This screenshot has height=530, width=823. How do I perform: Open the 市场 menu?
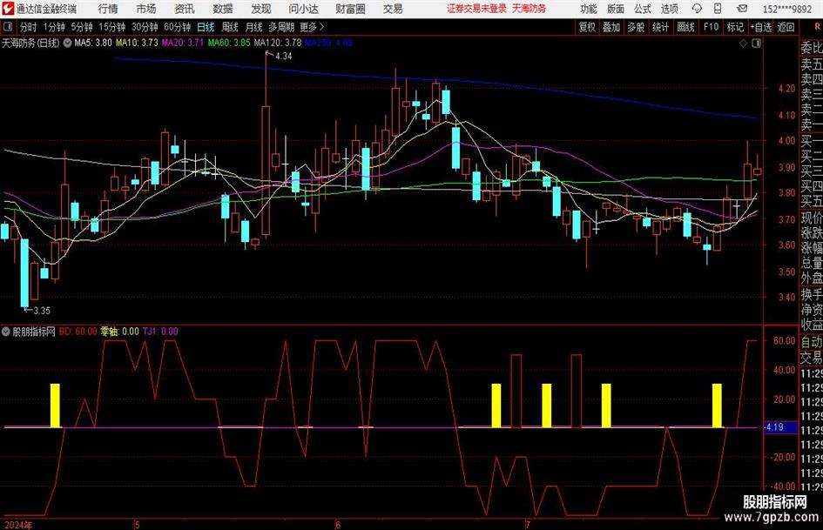coord(146,9)
